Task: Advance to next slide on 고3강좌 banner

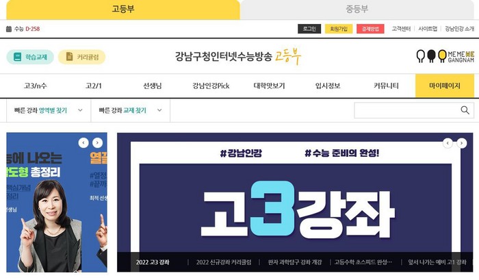Action: click(462, 143)
